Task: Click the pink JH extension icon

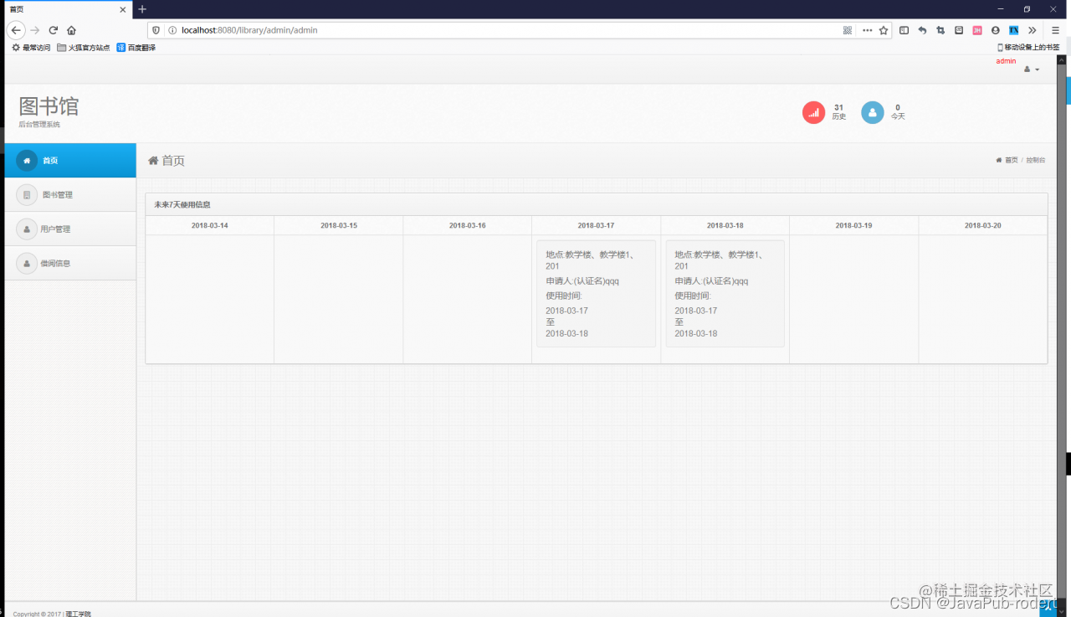Action: [x=977, y=30]
